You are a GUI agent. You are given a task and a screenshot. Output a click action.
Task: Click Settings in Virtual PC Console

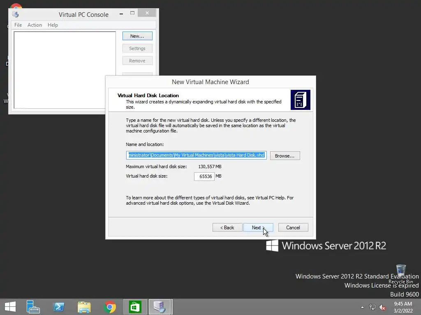(x=137, y=48)
